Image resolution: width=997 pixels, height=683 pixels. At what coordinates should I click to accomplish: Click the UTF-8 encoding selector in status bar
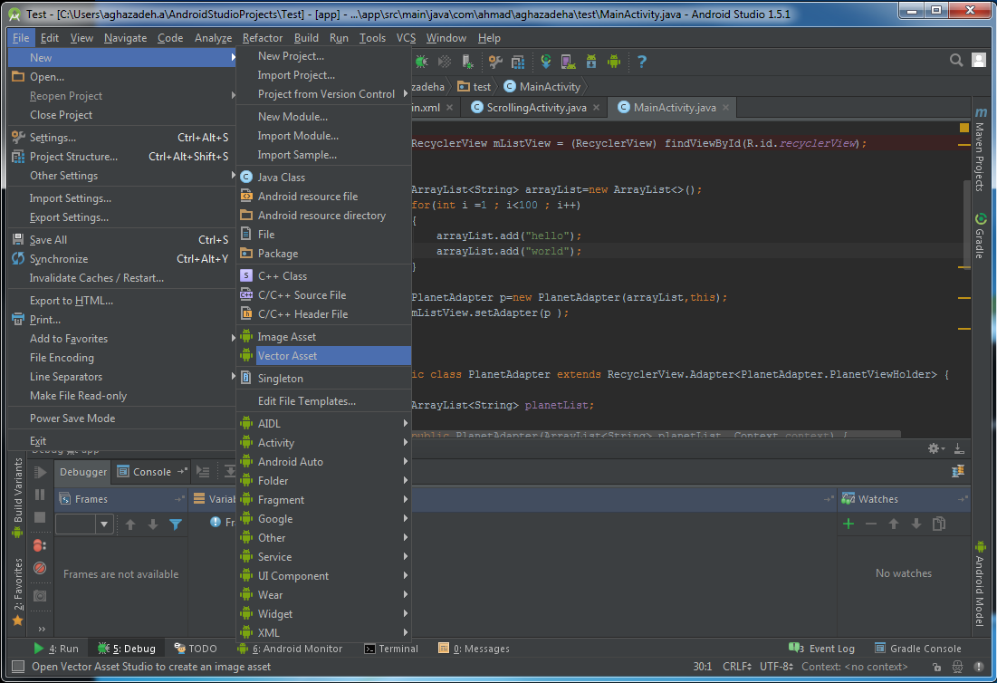(777, 667)
